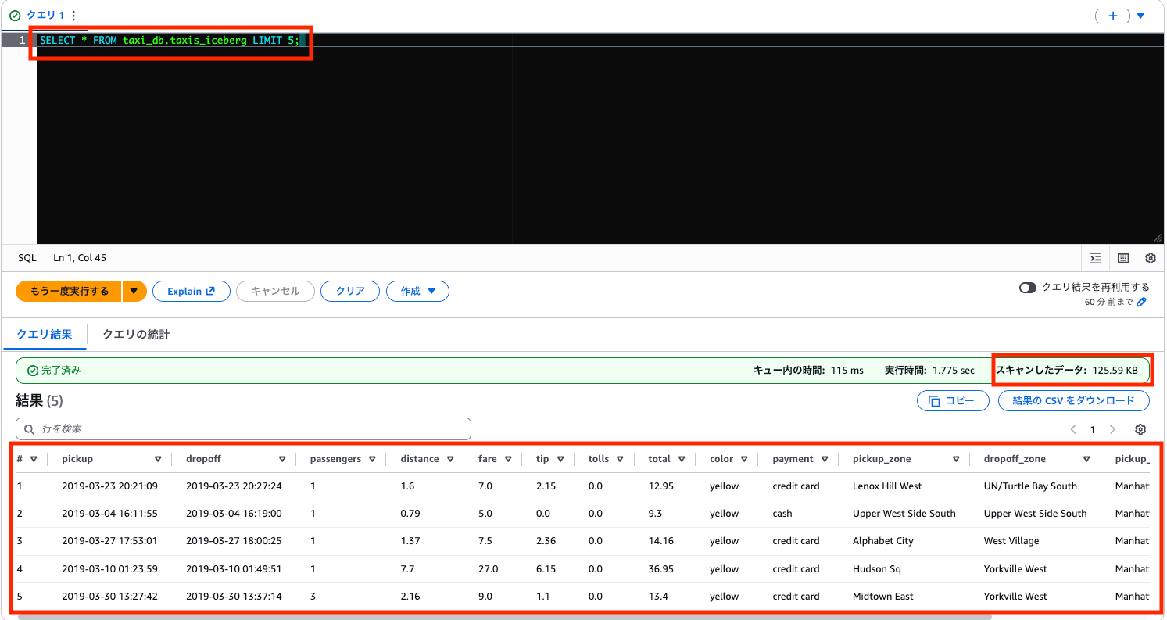
Task: Click pencil icon to edit reuse time
Action: [x=1141, y=303]
